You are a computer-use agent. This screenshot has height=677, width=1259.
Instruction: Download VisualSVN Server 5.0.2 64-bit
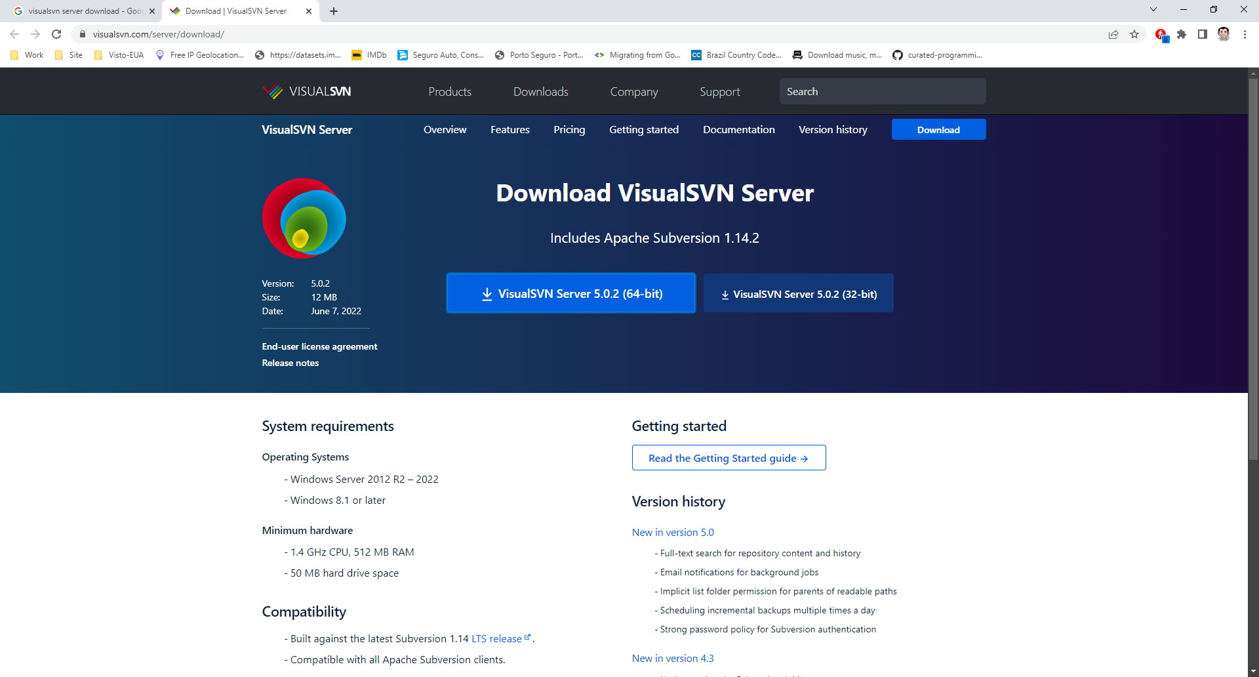click(570, 293)
